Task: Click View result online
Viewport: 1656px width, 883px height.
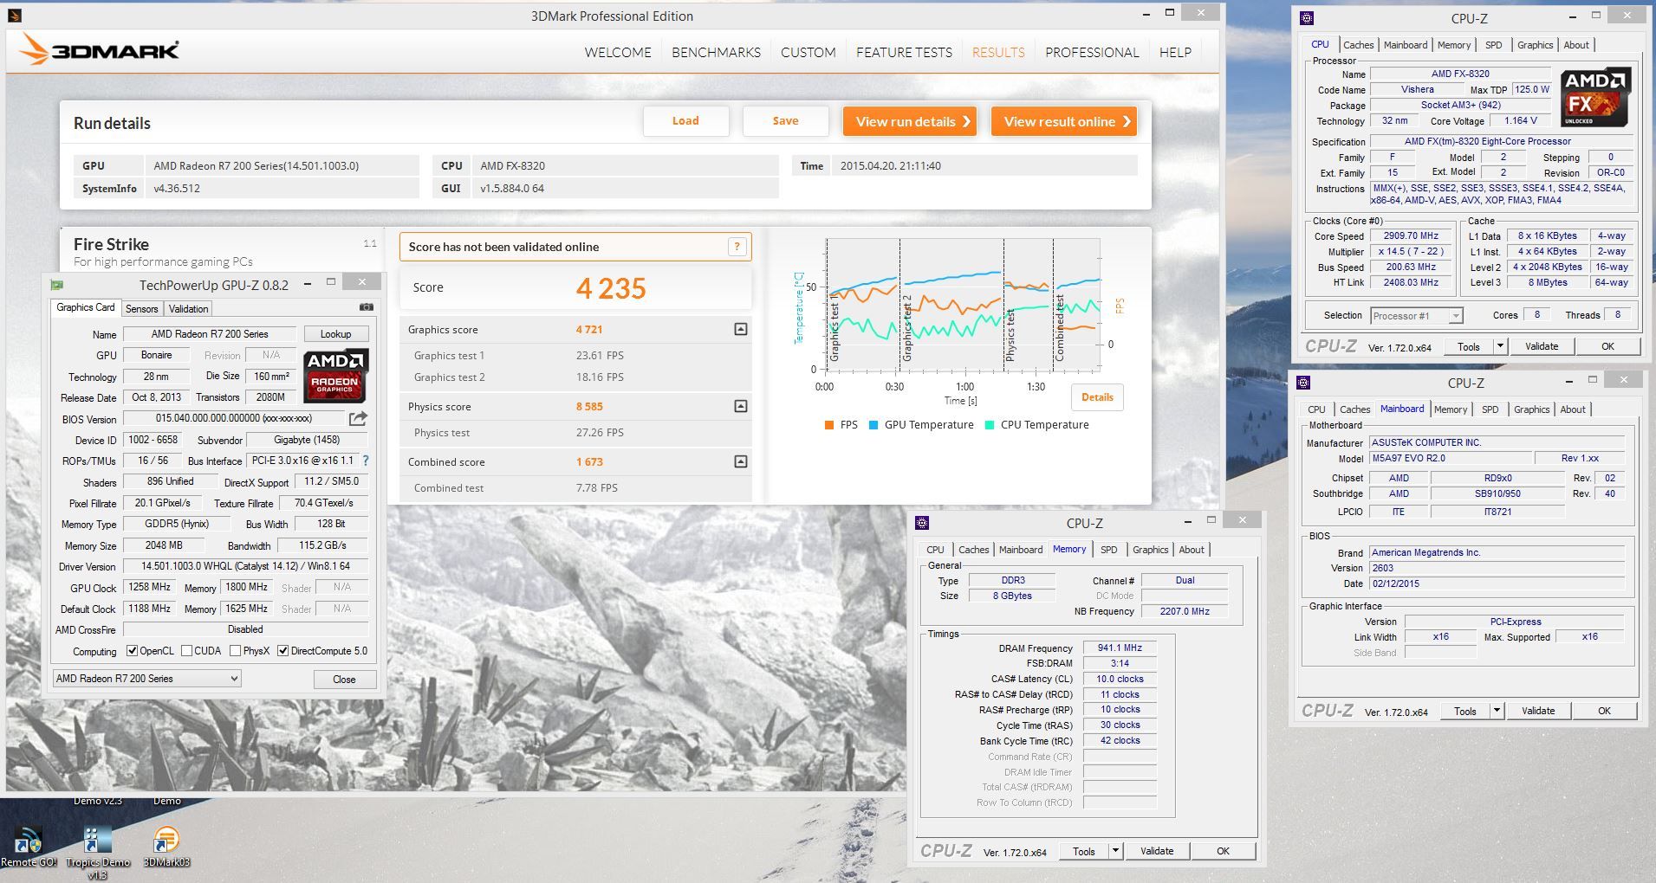Action: tap(1064, 121)
